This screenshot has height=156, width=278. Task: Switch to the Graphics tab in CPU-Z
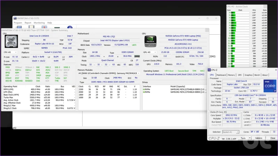pos(248,75)
